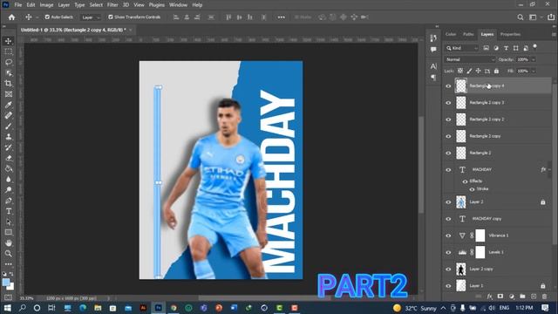
Task: Switch to the Paths panel tab
Action: (x=468, y=34)
